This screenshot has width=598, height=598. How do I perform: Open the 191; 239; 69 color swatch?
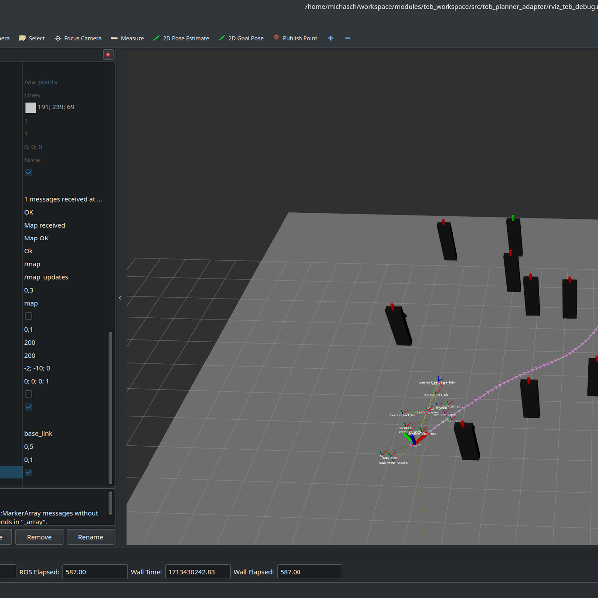tap(31, 107)
